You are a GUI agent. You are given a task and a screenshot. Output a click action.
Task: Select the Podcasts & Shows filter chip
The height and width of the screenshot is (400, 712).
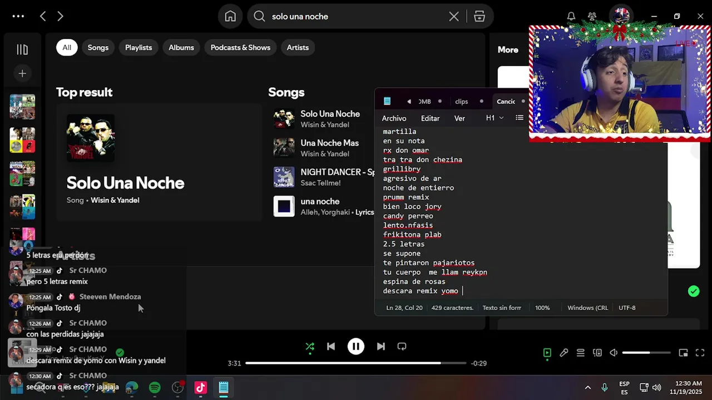click(x=240, y=48)
